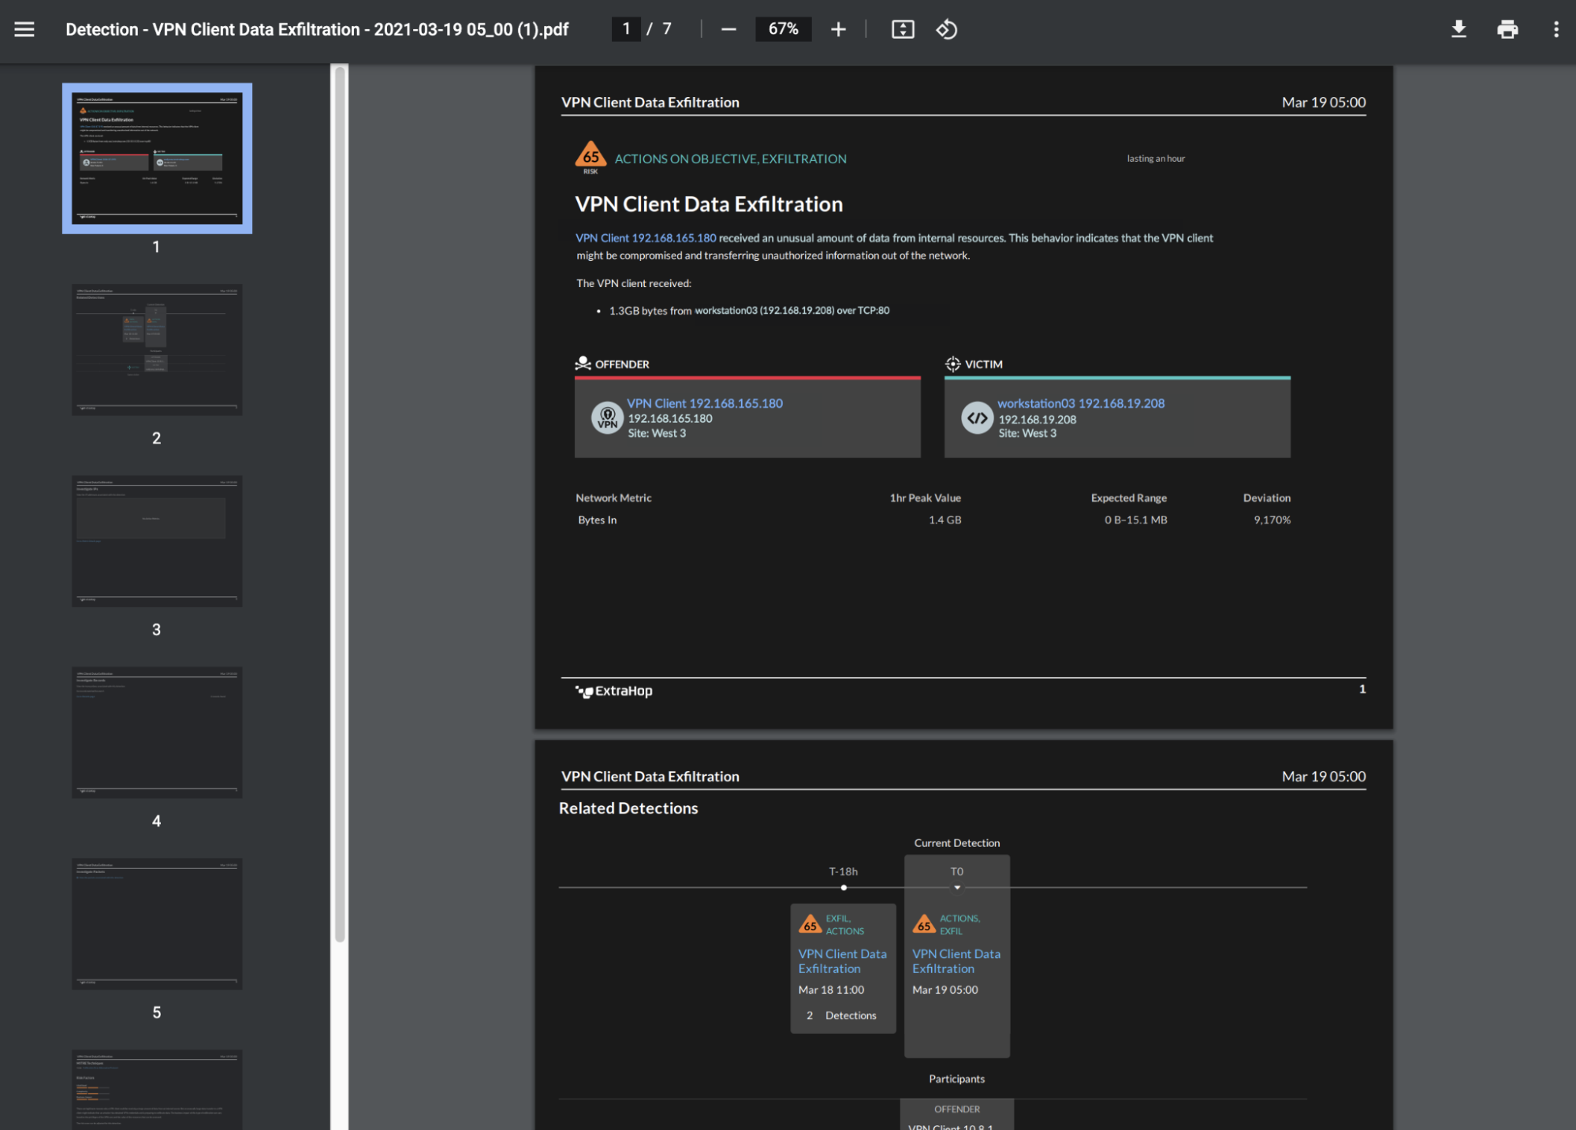Click the thumbnail panel scrollbar
The image size is (1576, 1130).
click(x=340, y=505)
